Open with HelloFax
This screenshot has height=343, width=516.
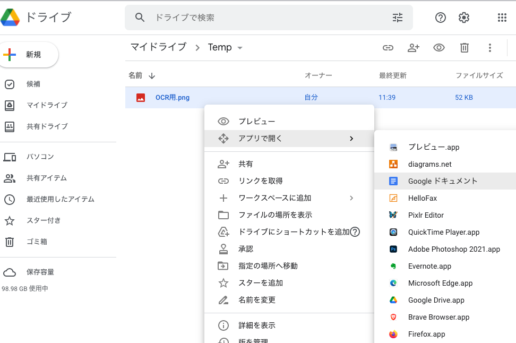pos(445,198)
